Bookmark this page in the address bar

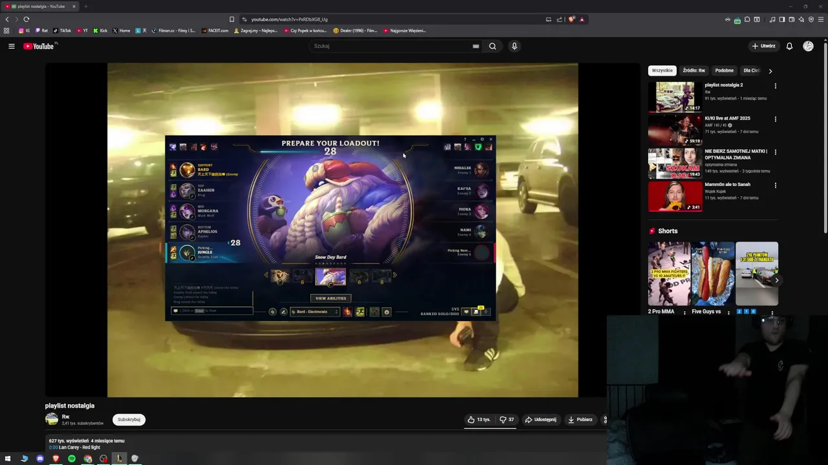pyautogui.click(x=232, y=19)
